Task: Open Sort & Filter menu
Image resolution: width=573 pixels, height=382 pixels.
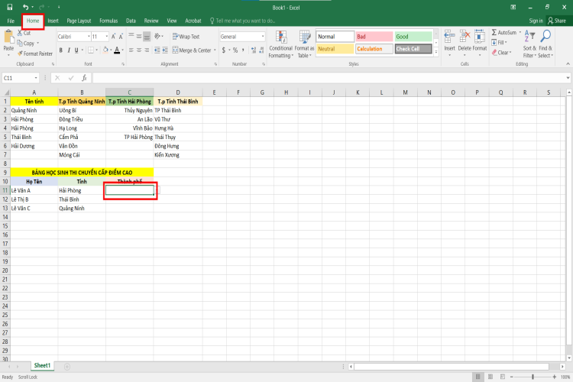Action: [x=529, y=44]
